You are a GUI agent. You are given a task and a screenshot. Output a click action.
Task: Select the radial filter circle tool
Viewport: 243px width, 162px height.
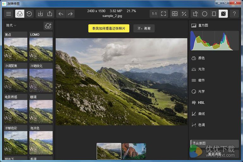tap(204, 14)
